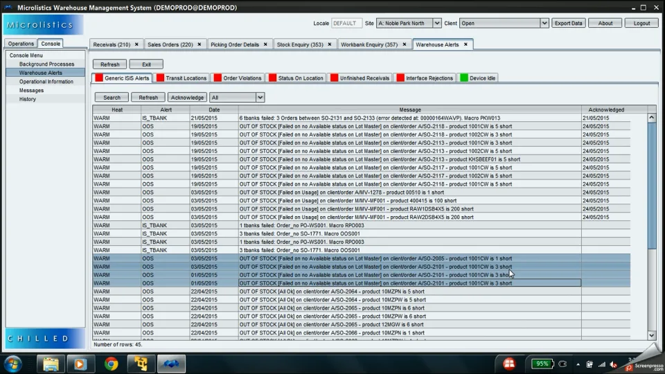The width and height of the screenshot is (665, 374).
Task: Open Transit Locations alert tab
Action: point(181,78)
